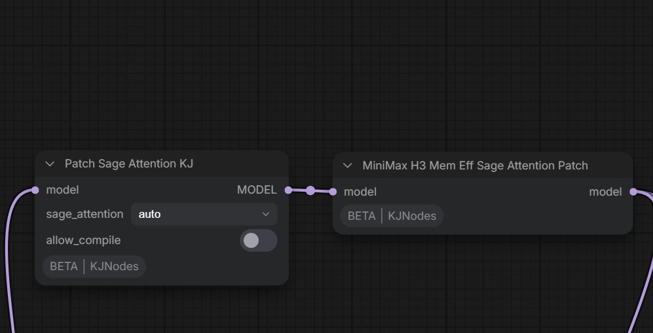Select the MiniMax H3 Mem Eff Sage Attention Patch title

tap(475, 166)
